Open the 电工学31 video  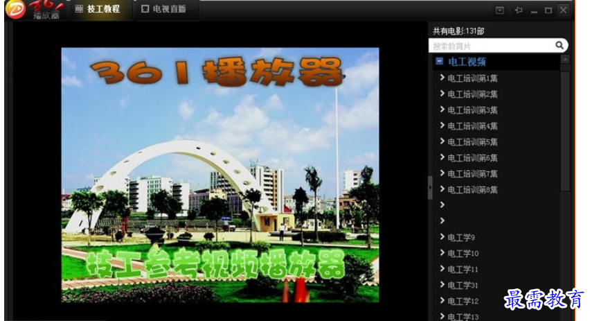tap(463, 285)
